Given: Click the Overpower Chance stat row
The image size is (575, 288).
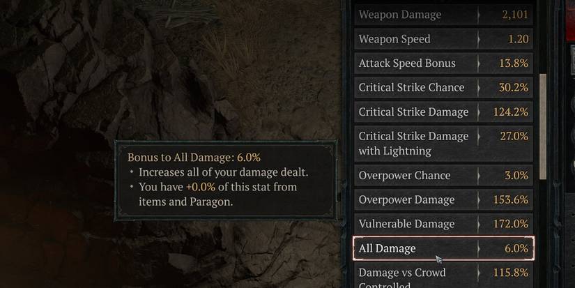Looking at the screenshot, I should [443, 175].
